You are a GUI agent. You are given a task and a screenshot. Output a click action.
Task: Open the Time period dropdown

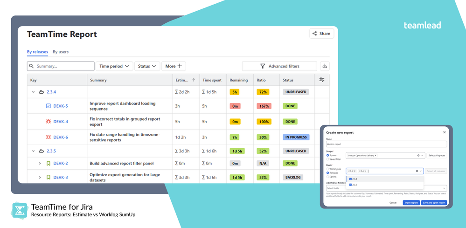click(114, 66)
